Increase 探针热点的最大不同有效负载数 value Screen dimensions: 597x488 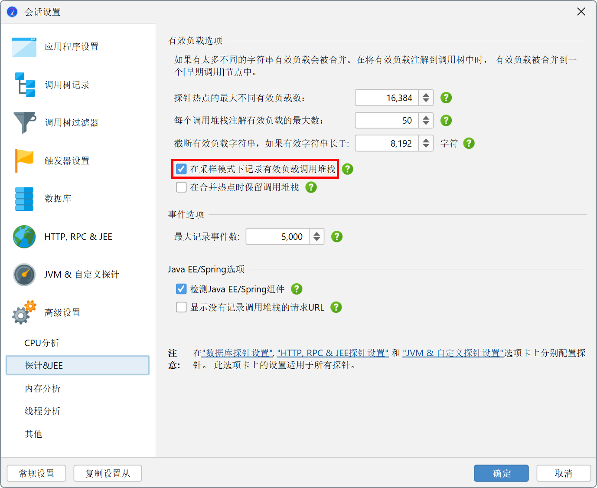point(426,94)
